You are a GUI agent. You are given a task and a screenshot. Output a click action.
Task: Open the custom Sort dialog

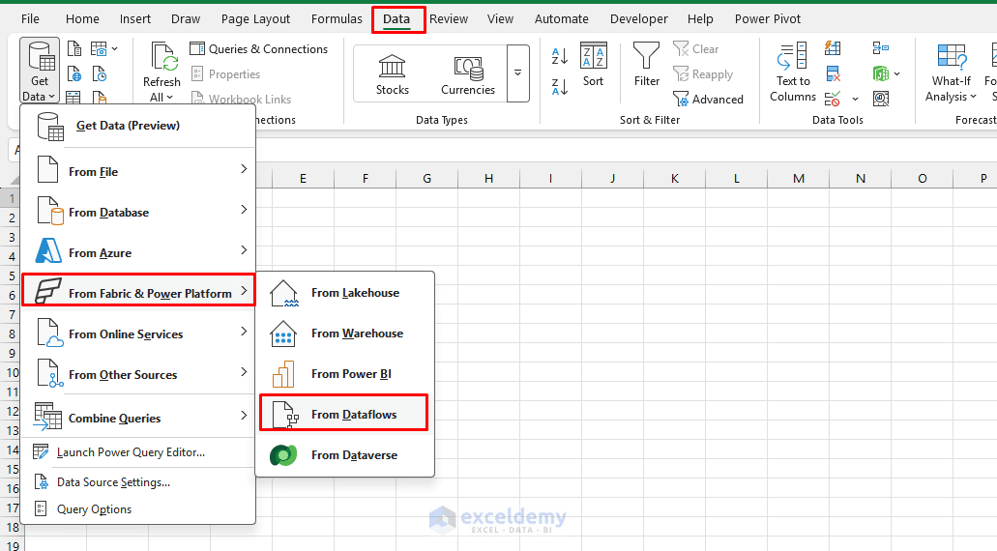[x=593, y=64]
